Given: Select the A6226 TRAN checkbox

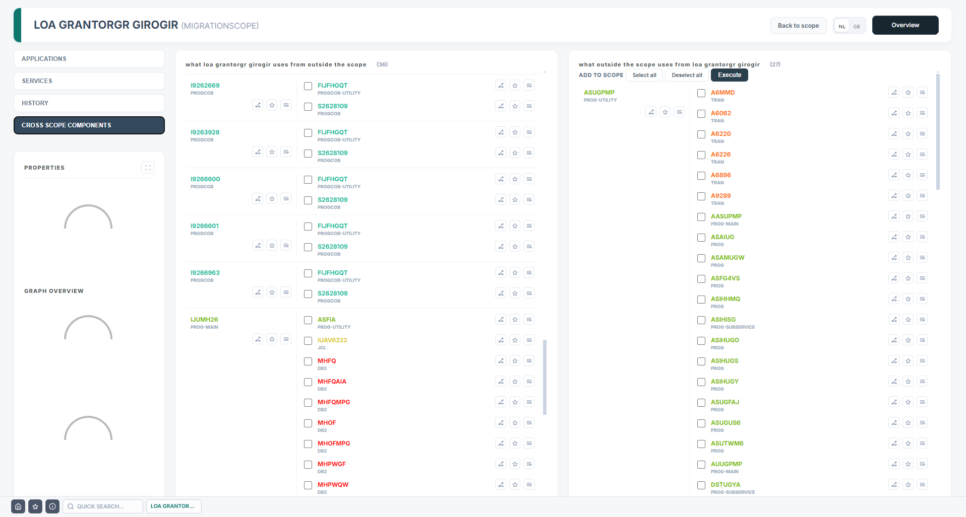Looking at the screenshot, I should [x=701, y=155].
